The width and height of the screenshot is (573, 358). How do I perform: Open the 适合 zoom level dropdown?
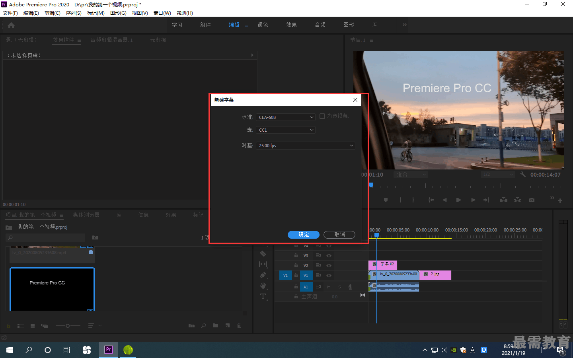click(411, 174)
